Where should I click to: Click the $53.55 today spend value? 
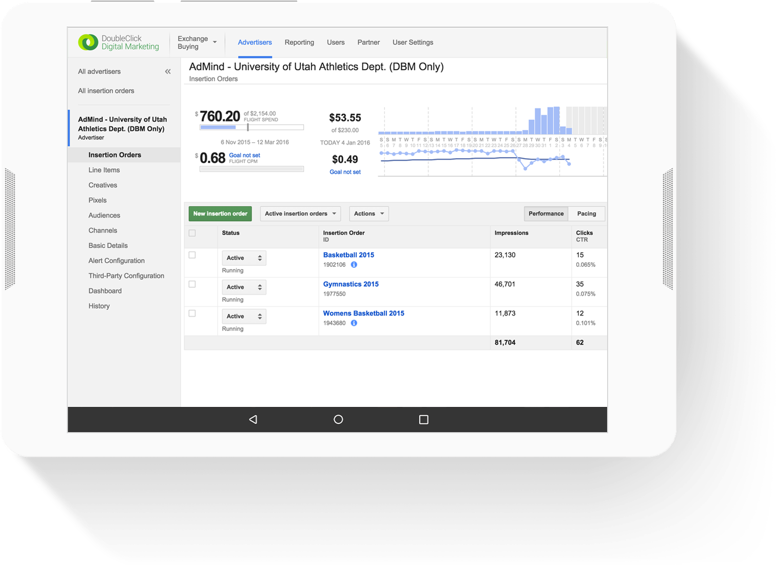345,118
